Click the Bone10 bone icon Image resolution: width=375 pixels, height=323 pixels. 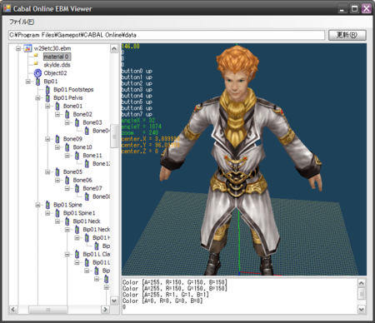pyautogui.click(x=67, y=147)
